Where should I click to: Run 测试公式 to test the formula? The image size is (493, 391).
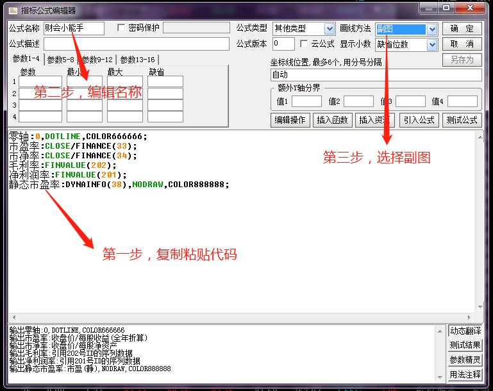462,120
